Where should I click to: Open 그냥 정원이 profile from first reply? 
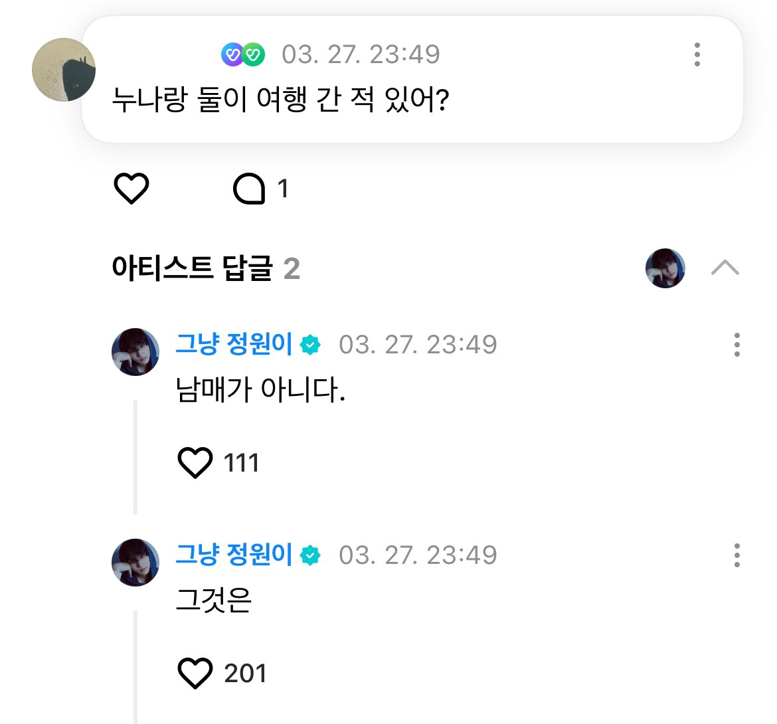[234, 344]
